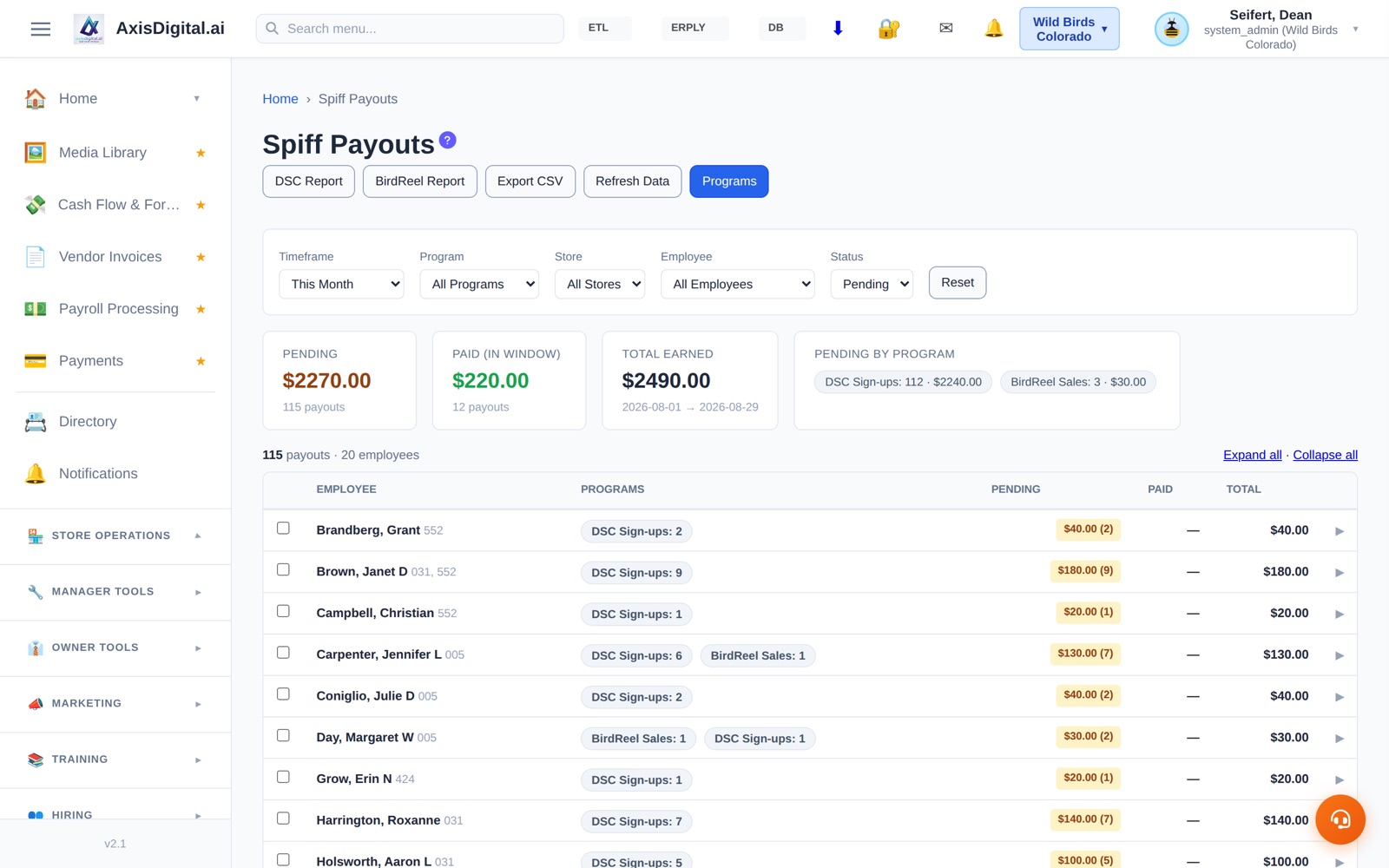The height and width of the screenshot is (868, 1389).
Task: Expand the Grow, Erin N row arrow
Action: pos(1340,779)
